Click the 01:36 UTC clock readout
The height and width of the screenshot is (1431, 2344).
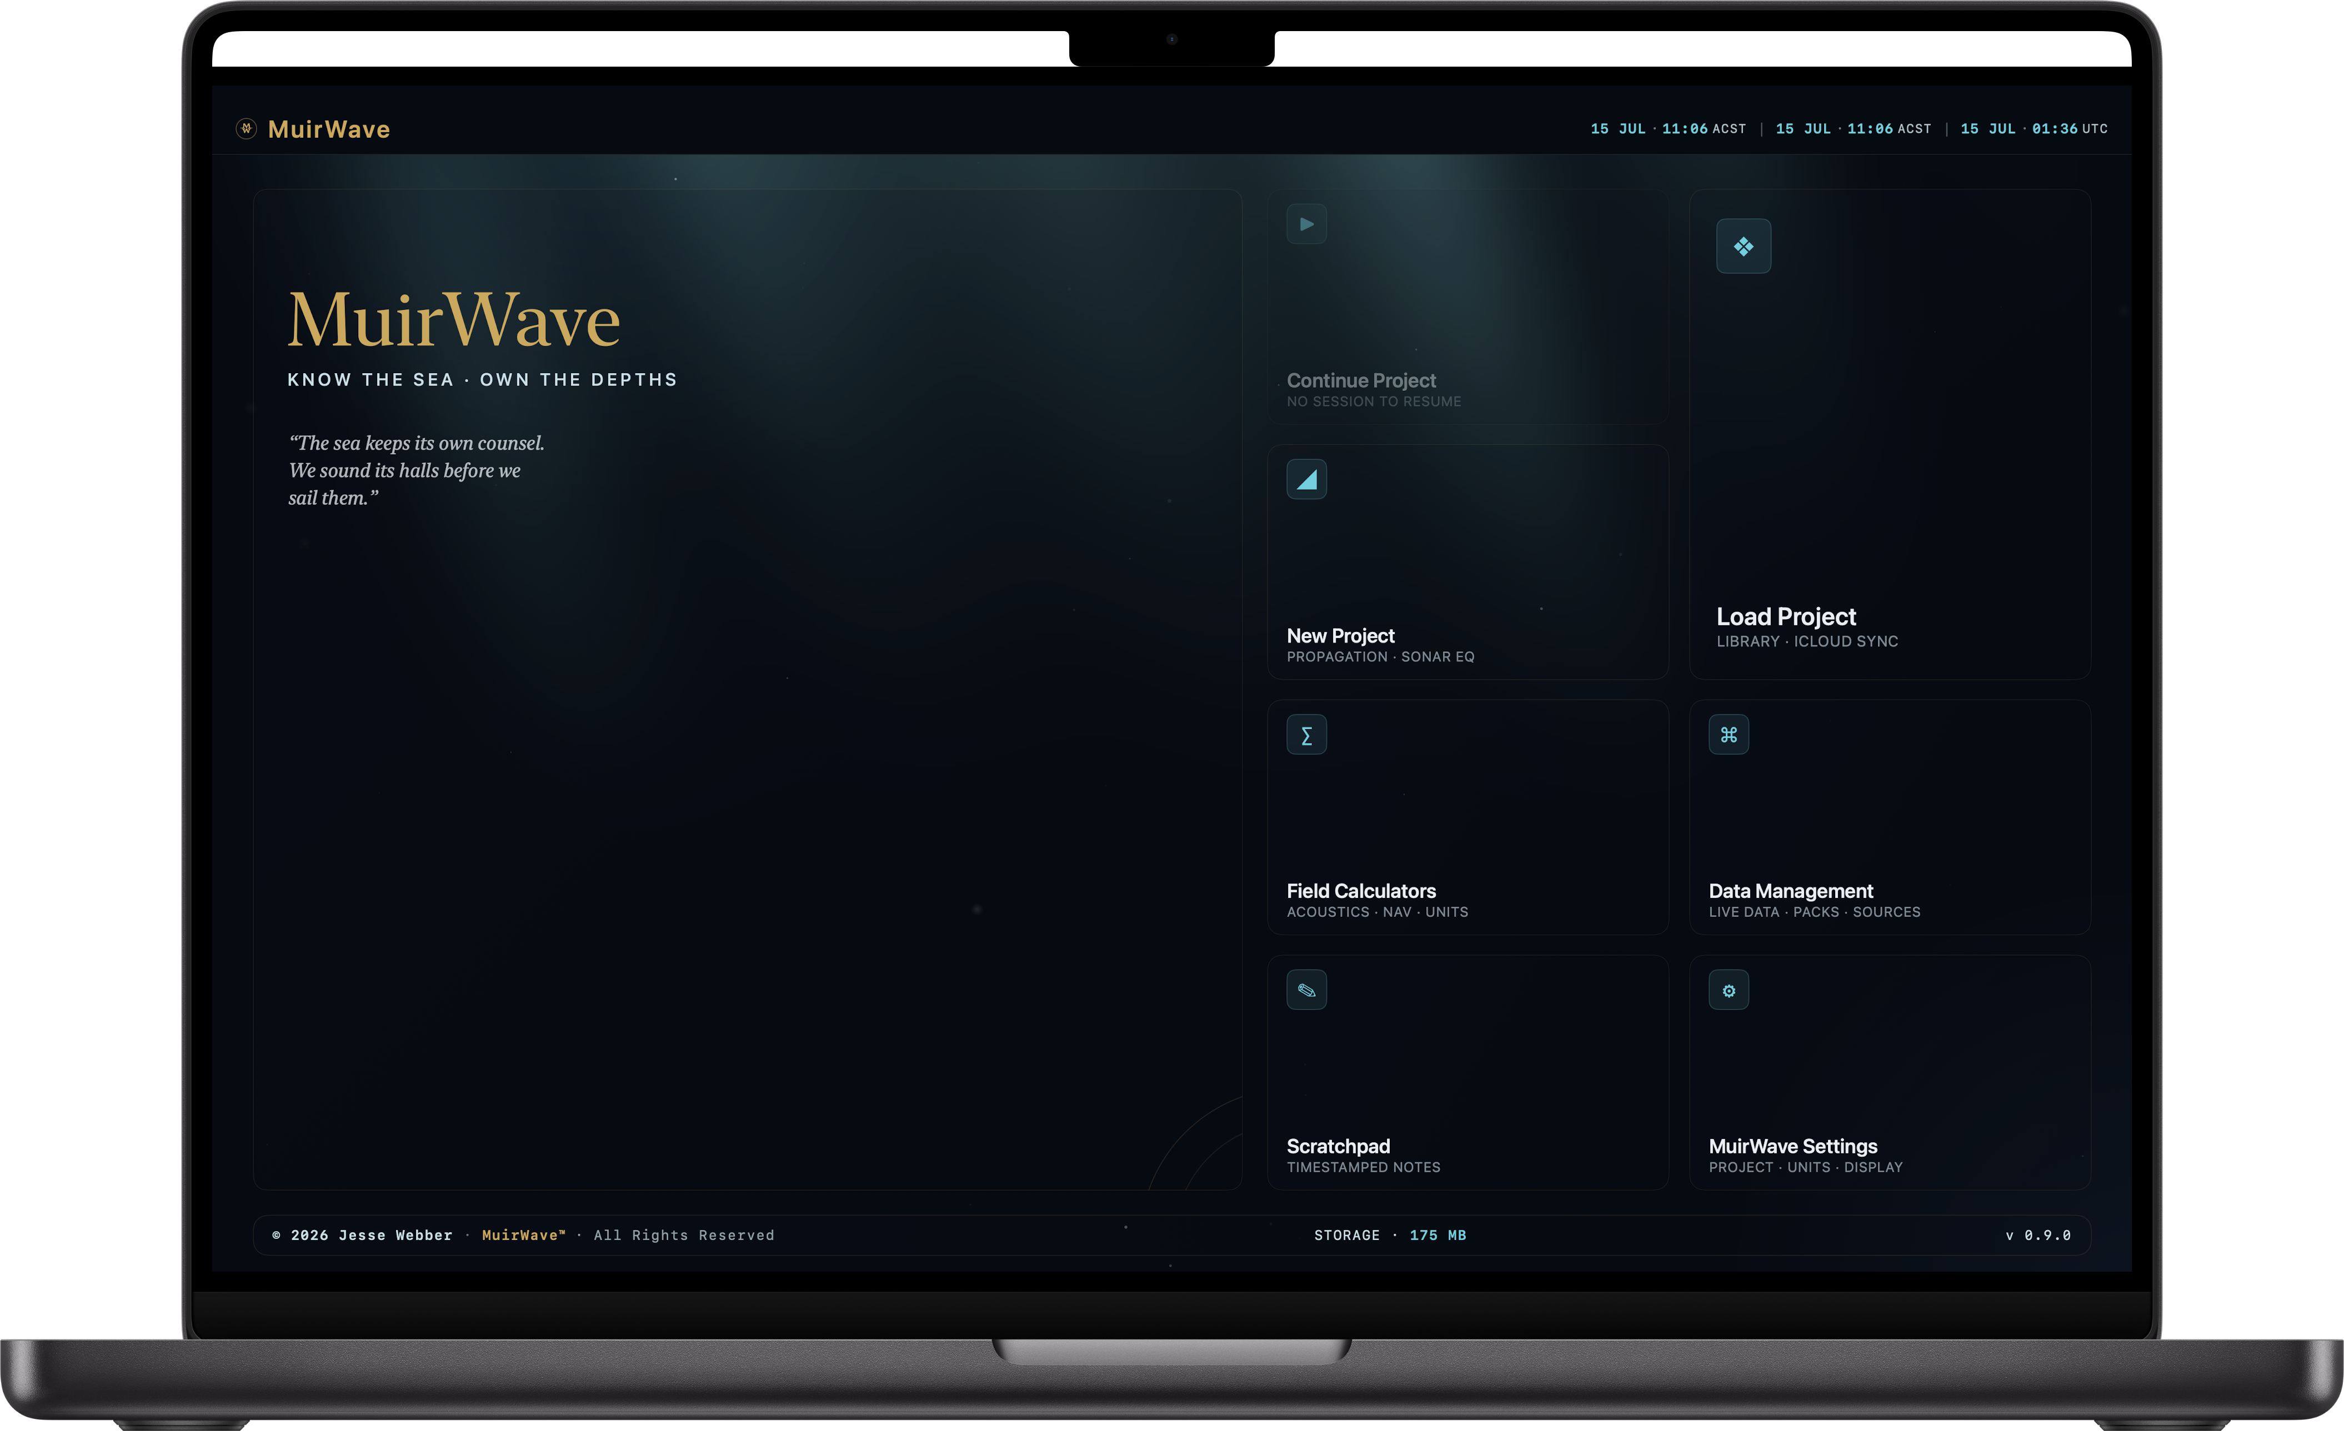point(2034,128)
